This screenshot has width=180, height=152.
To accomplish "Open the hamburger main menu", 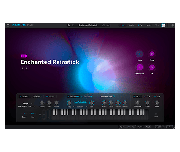I will pyautogui.click(x=8, y=25).
